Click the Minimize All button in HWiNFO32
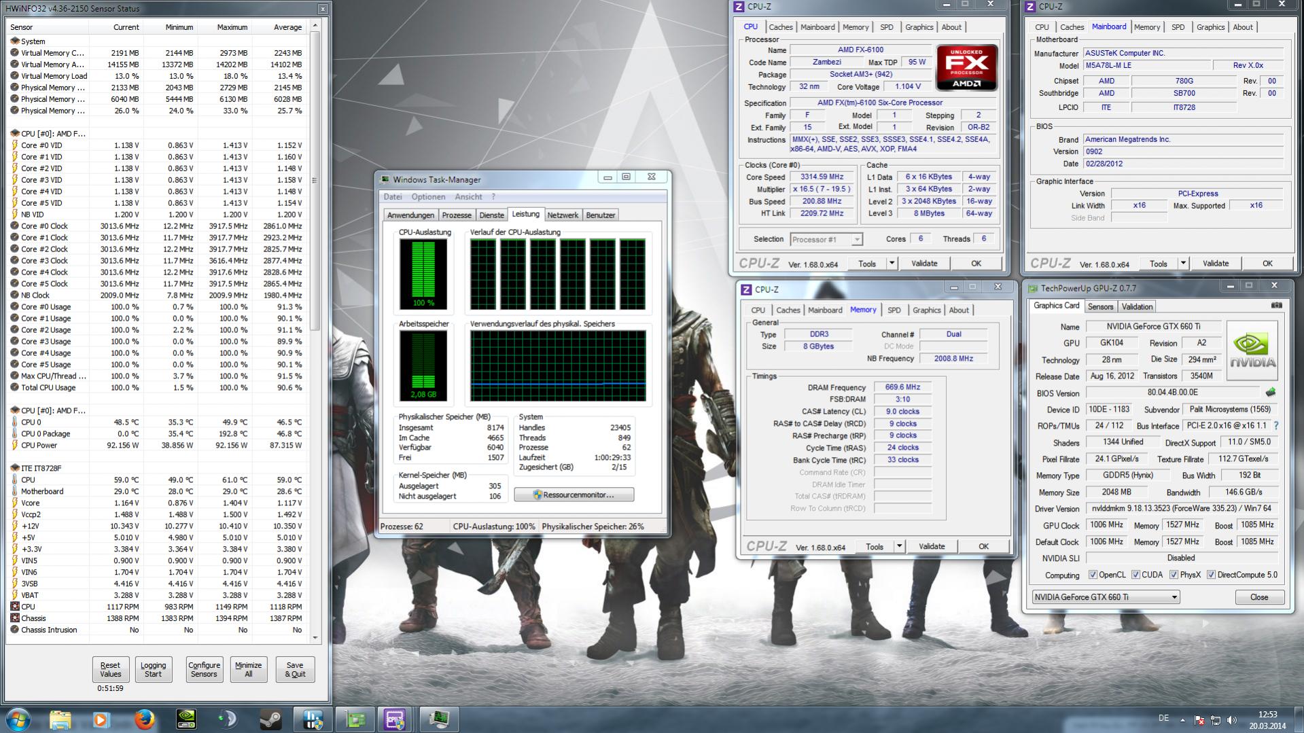Viewport: 1304px width, 733px height. pyautogui.click(x=248, y=670)
